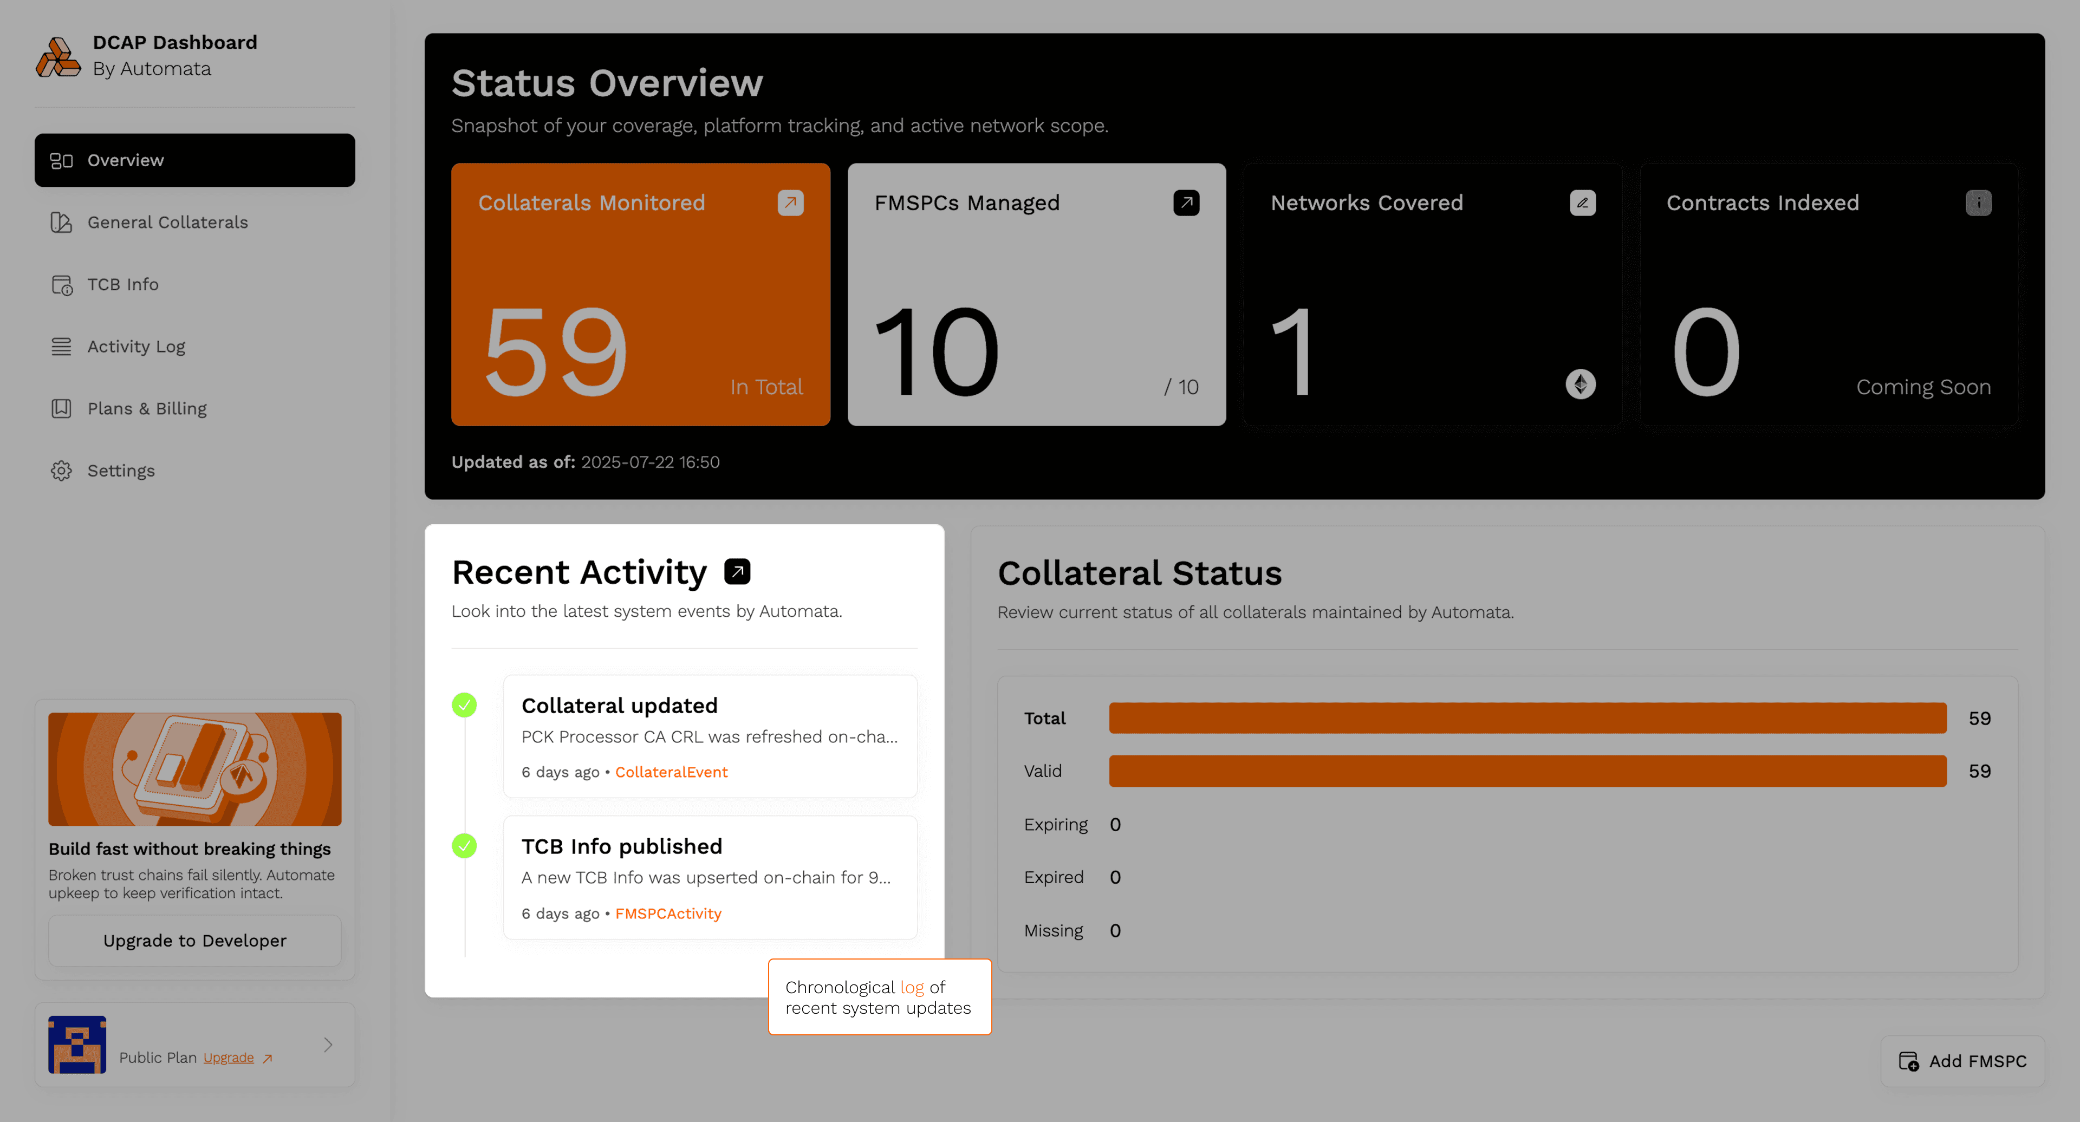2080x1122 pixels.
Task: Click green checkmark beside Collateral updated
Action: (464, 704)
